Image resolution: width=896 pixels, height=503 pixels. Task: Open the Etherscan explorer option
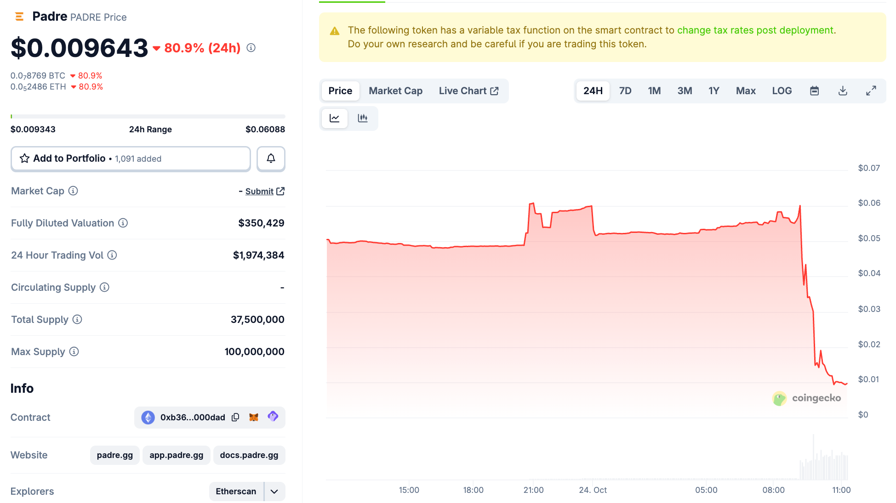236,492
